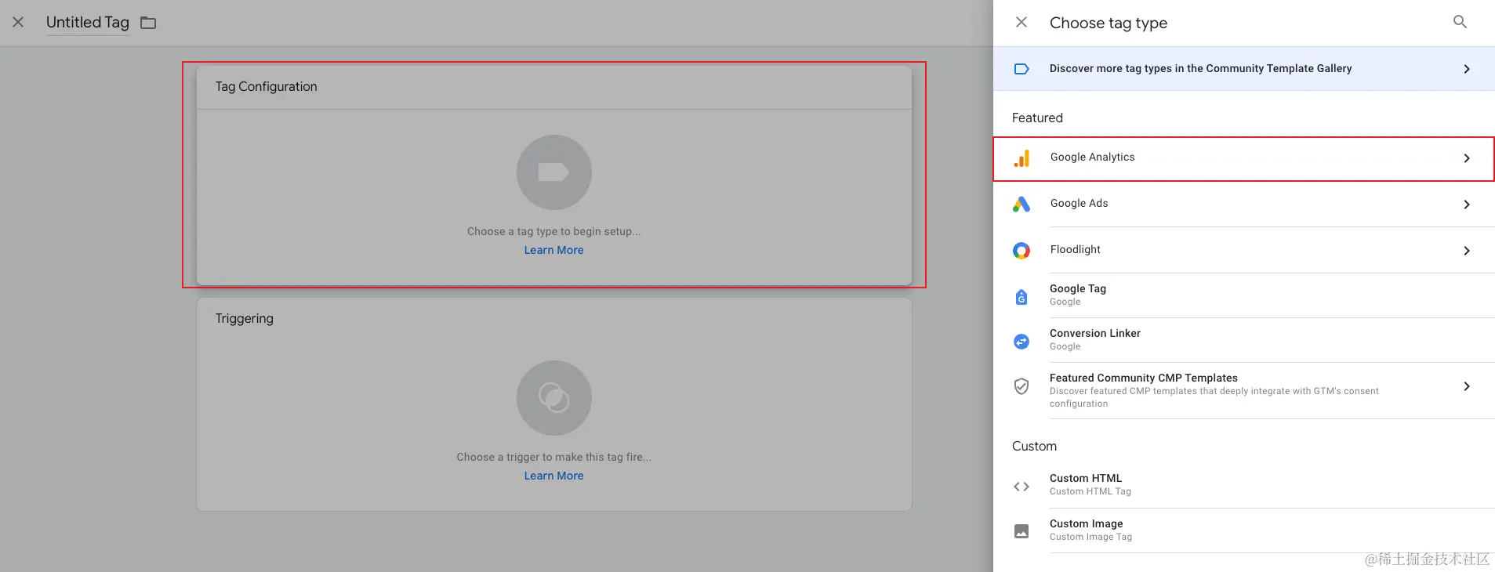Click the CMP Templates shield icon

pyautogui.click(x=1021, y=386)
